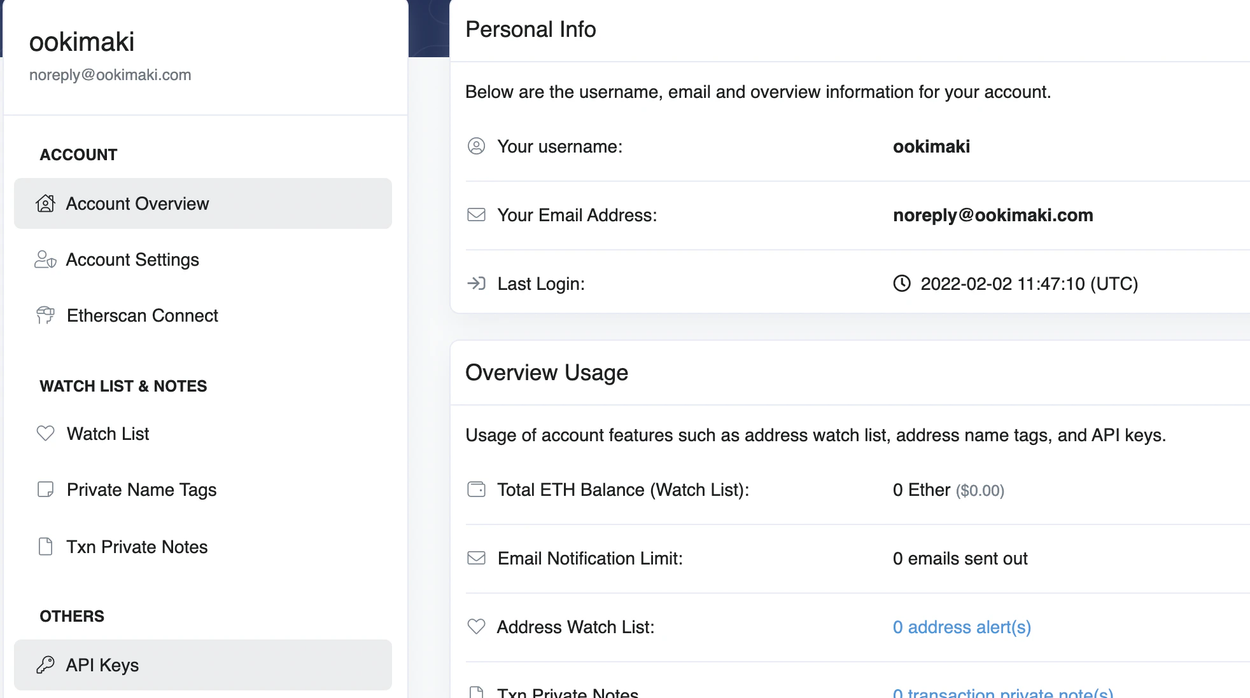Click the Txn Private Notes file icon
The width and height of the screenshot is (1250, 698).
tap(45, 547)
